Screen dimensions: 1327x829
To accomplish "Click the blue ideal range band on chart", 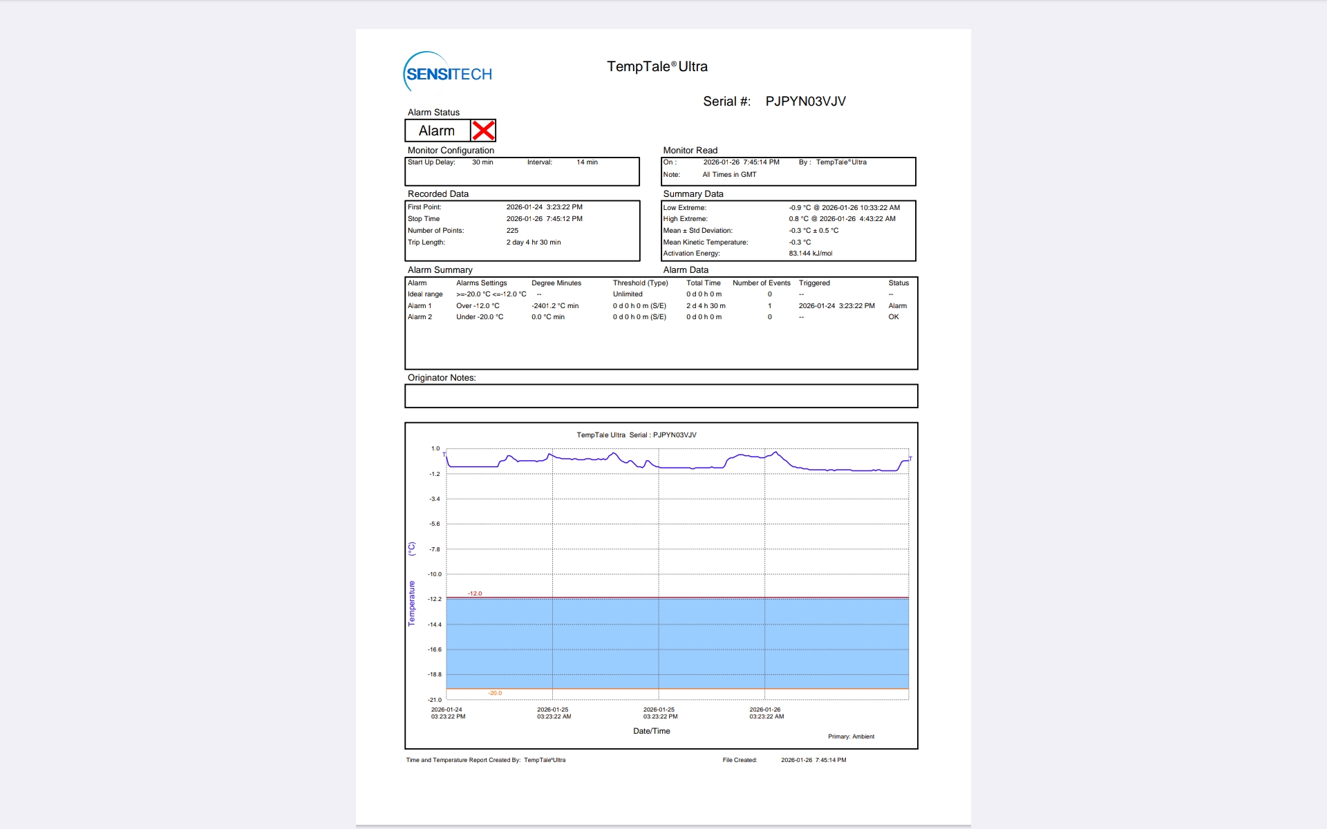I will pos(677,642).
